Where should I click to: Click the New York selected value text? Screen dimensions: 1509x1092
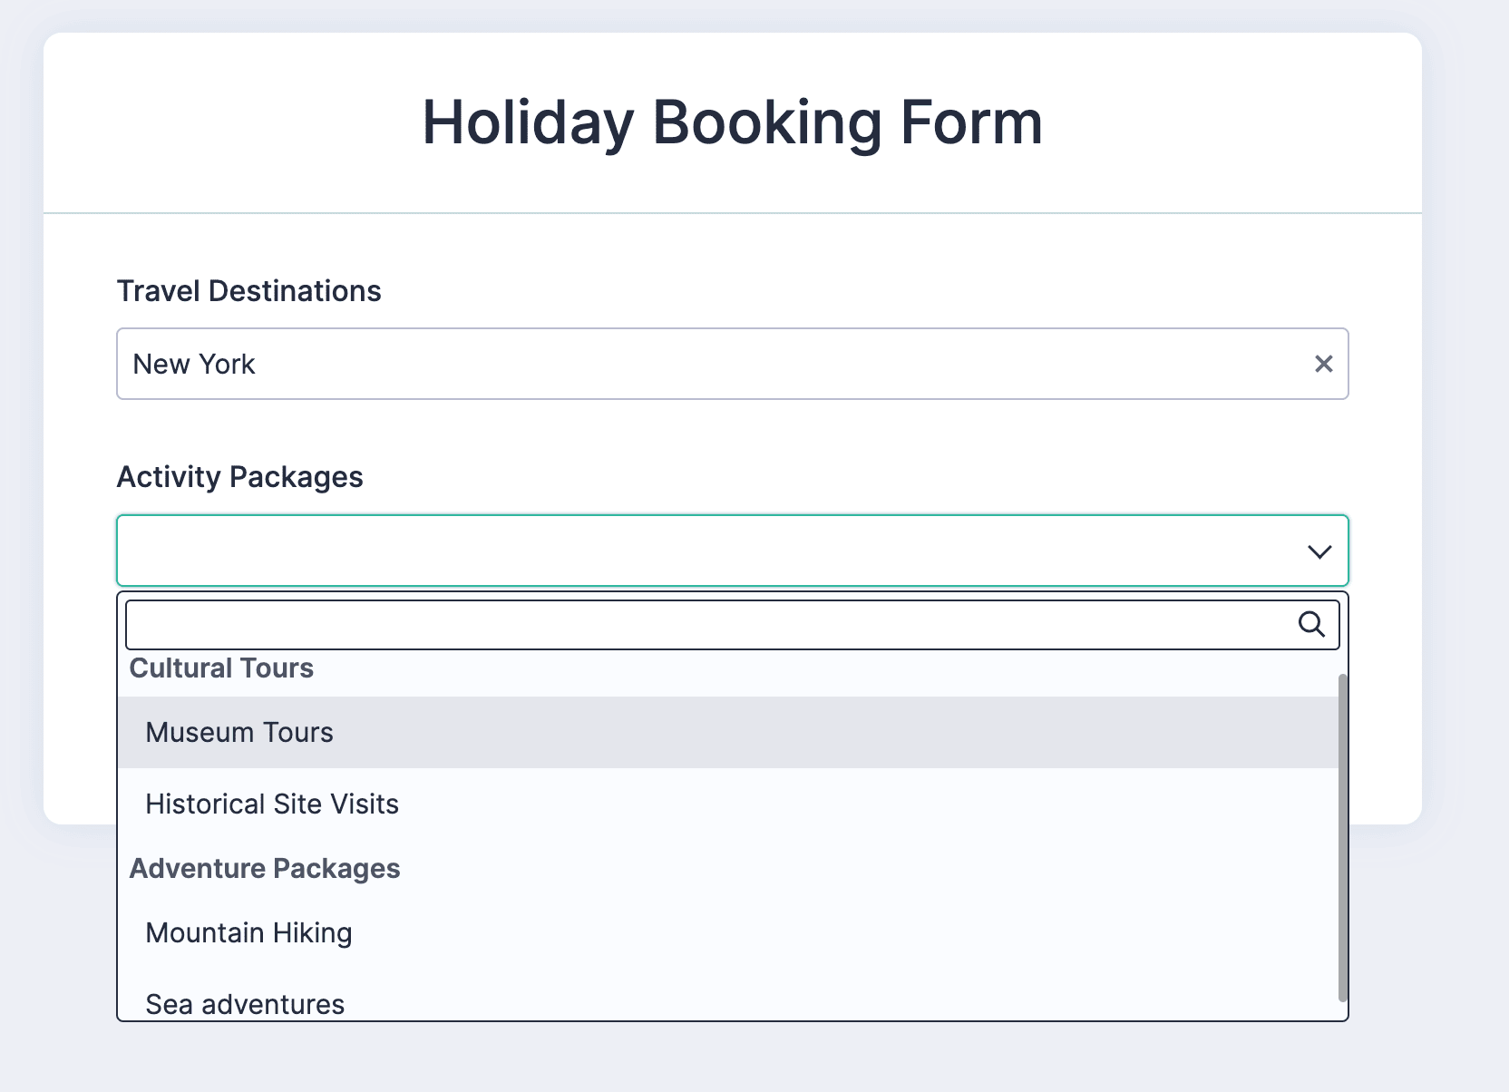[194, 364]
